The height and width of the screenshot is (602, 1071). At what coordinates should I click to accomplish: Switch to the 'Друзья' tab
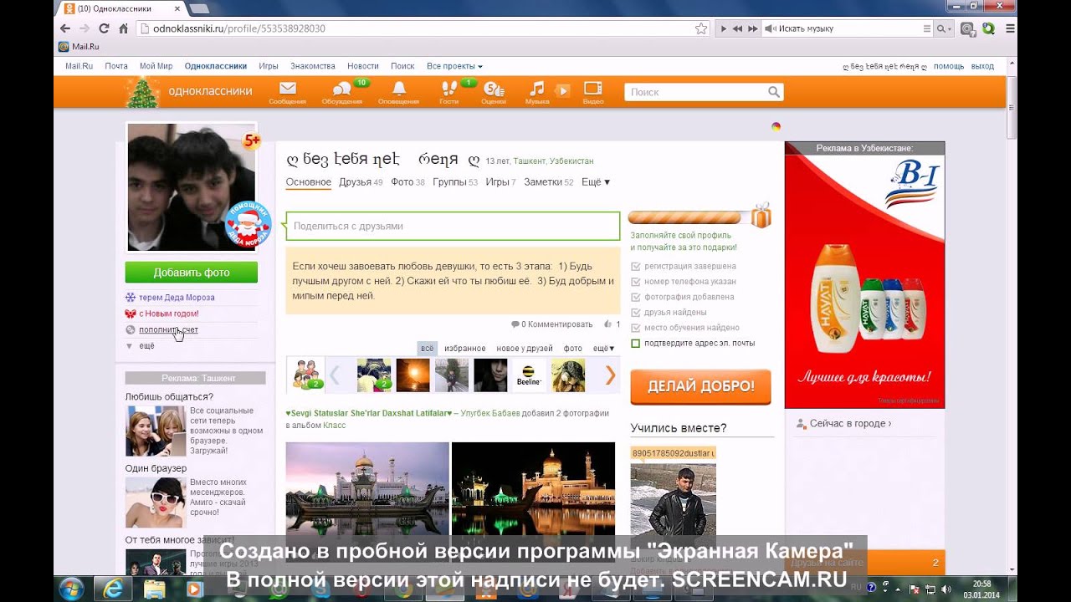[361, 182]
